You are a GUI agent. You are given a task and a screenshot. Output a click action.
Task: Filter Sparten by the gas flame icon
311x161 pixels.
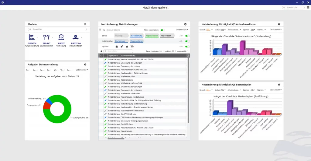pos(117,47)
